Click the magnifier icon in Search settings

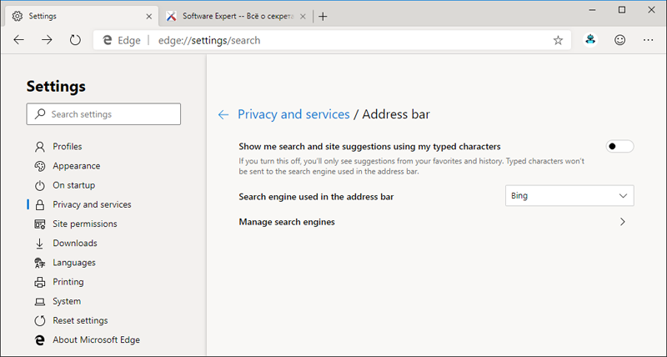(x=40, y=113)
